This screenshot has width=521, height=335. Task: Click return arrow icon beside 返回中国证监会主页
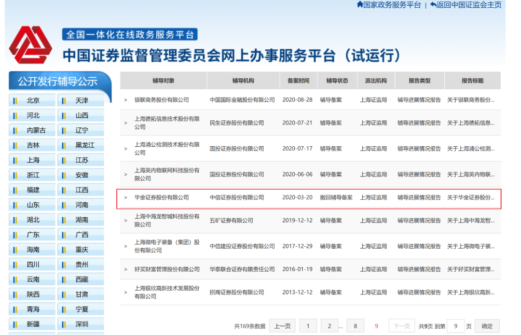(x=433, y=5)
